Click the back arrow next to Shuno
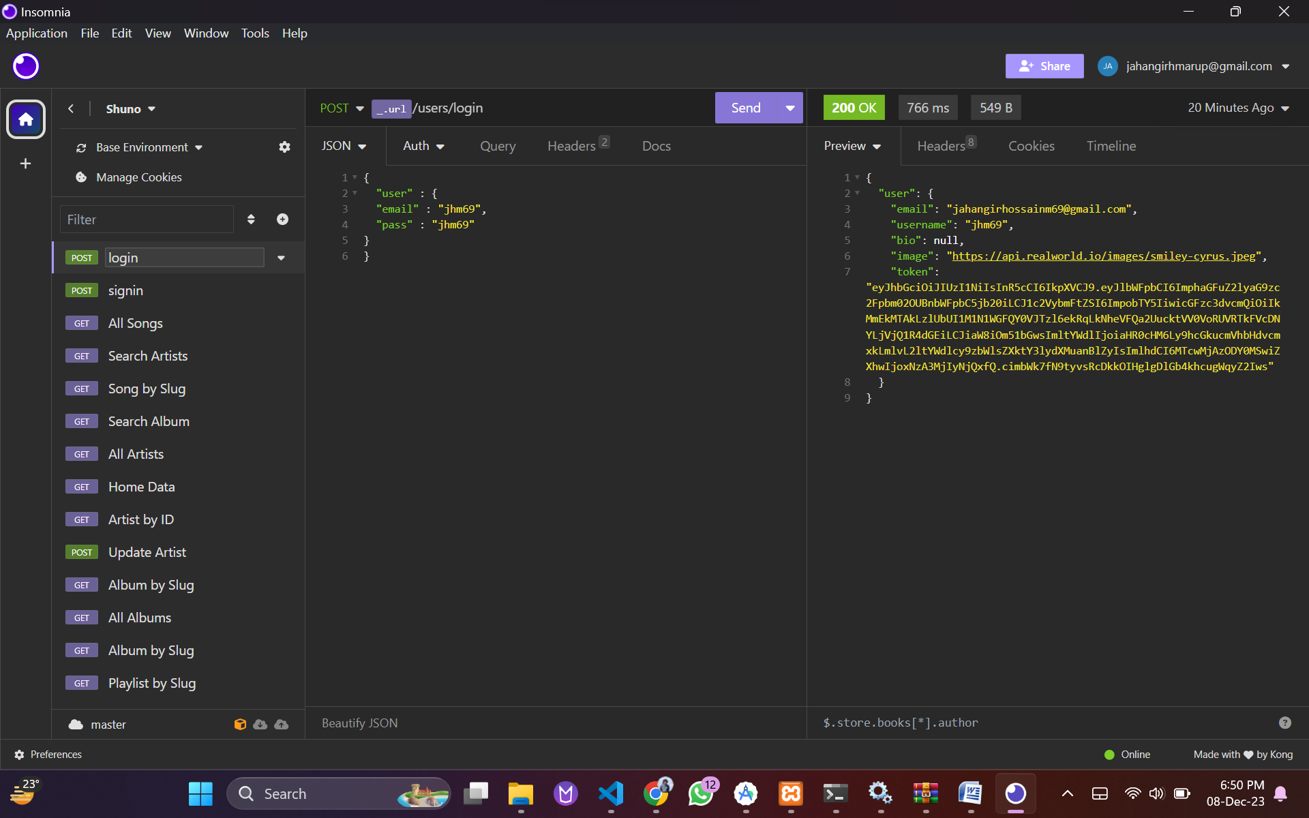This screenshot has width=1309, height=818. 71,109
